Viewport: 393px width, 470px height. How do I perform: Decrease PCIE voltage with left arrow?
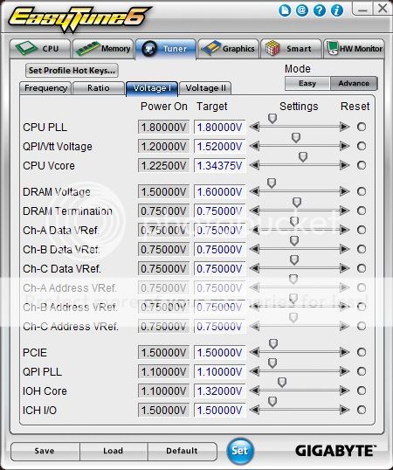click(x=254, y=352)
